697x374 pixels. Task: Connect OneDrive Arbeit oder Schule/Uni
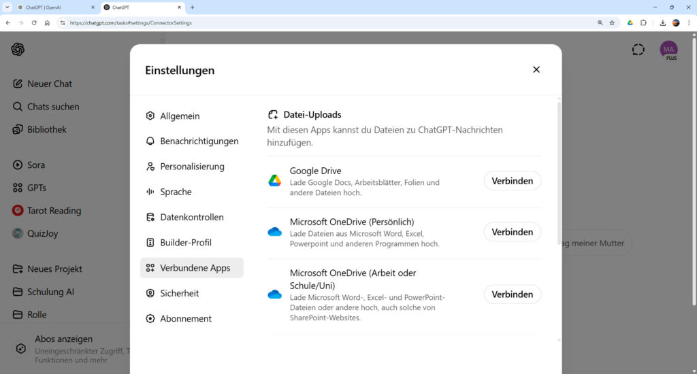click(512, 294)
